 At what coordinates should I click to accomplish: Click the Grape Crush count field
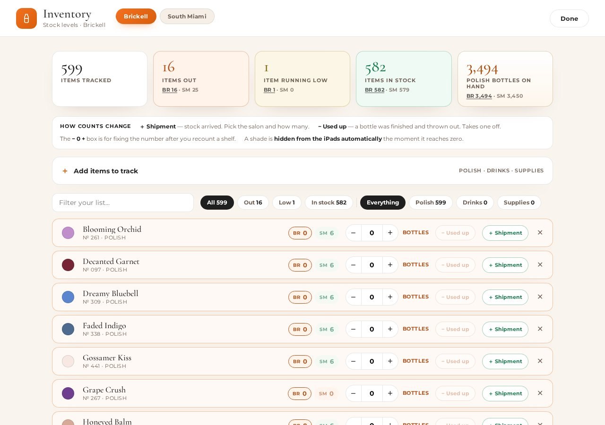(372, 393)
